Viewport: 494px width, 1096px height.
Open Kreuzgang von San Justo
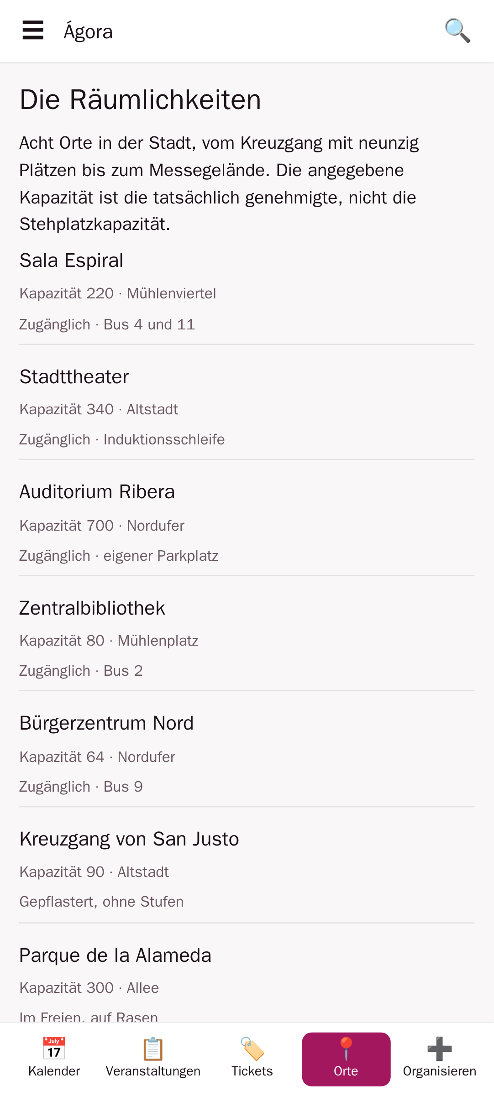[x=247, y=871]
